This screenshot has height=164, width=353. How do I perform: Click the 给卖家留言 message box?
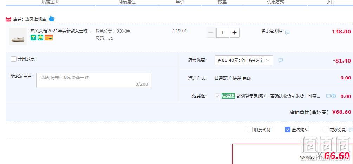tap(94, 80)
